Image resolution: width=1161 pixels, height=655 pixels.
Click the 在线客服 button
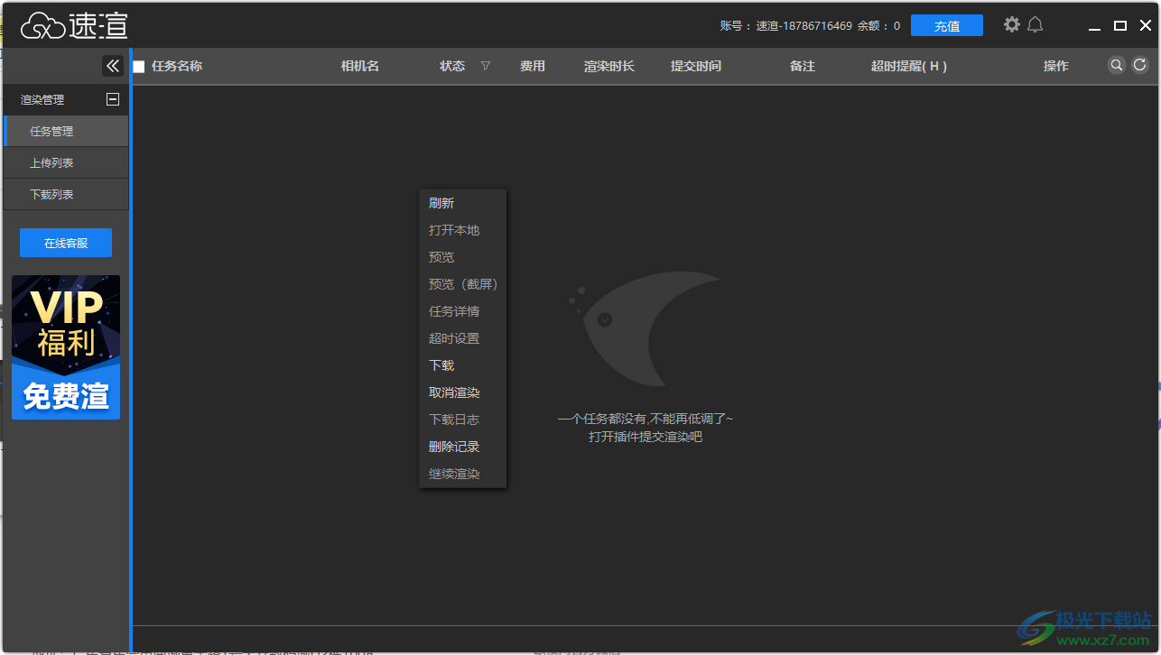pos(66,243)
